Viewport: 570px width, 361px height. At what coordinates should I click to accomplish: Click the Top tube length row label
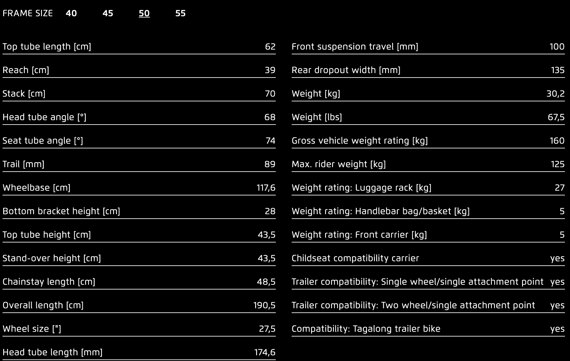coord(47,47)
